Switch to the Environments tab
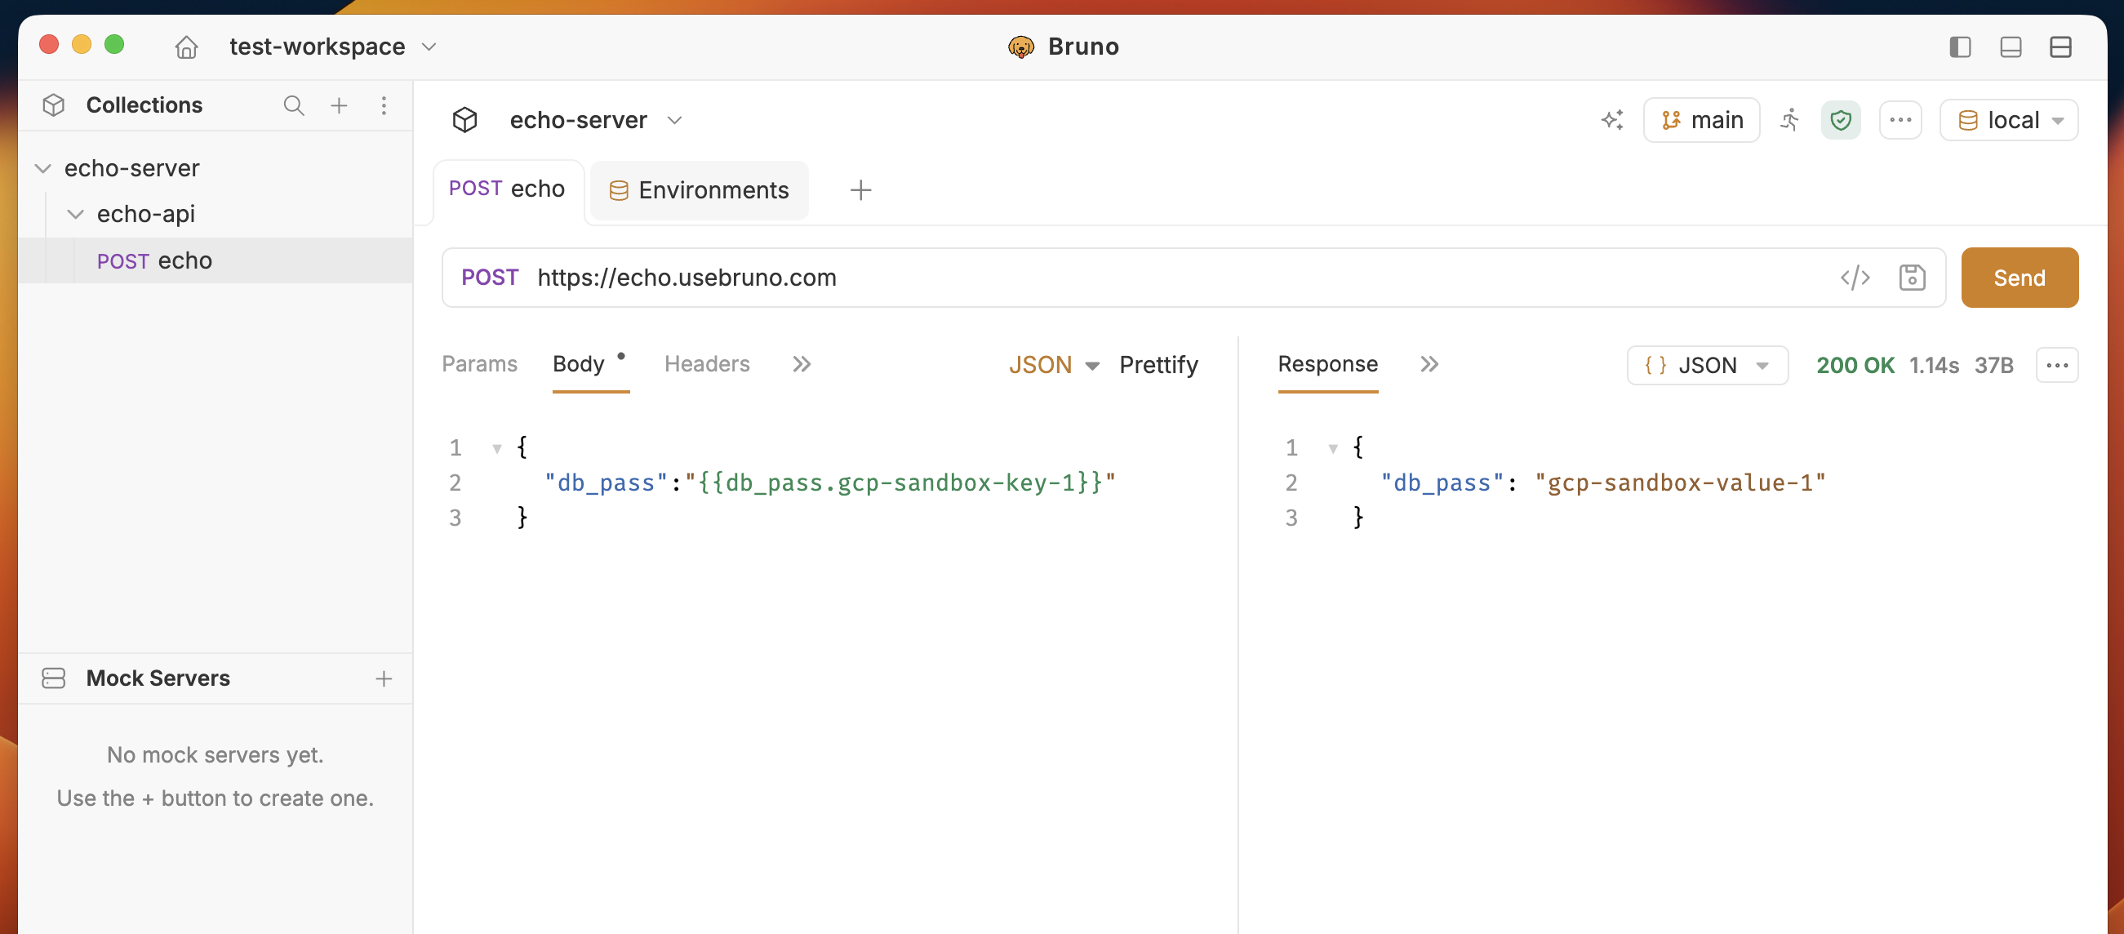The image size is (2124, 934). click(x=700, y=190)
